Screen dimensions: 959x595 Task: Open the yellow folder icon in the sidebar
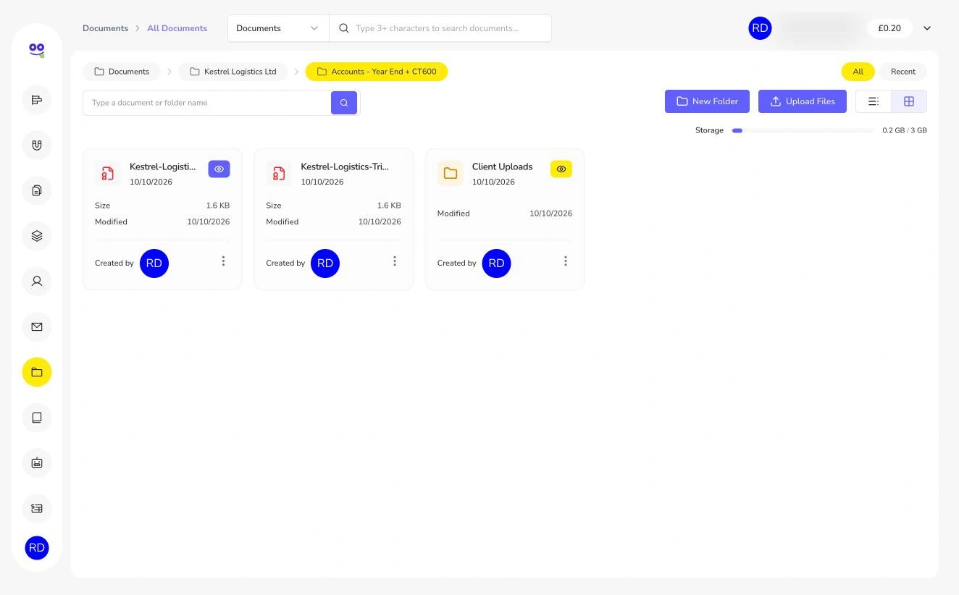click(37, 372)
